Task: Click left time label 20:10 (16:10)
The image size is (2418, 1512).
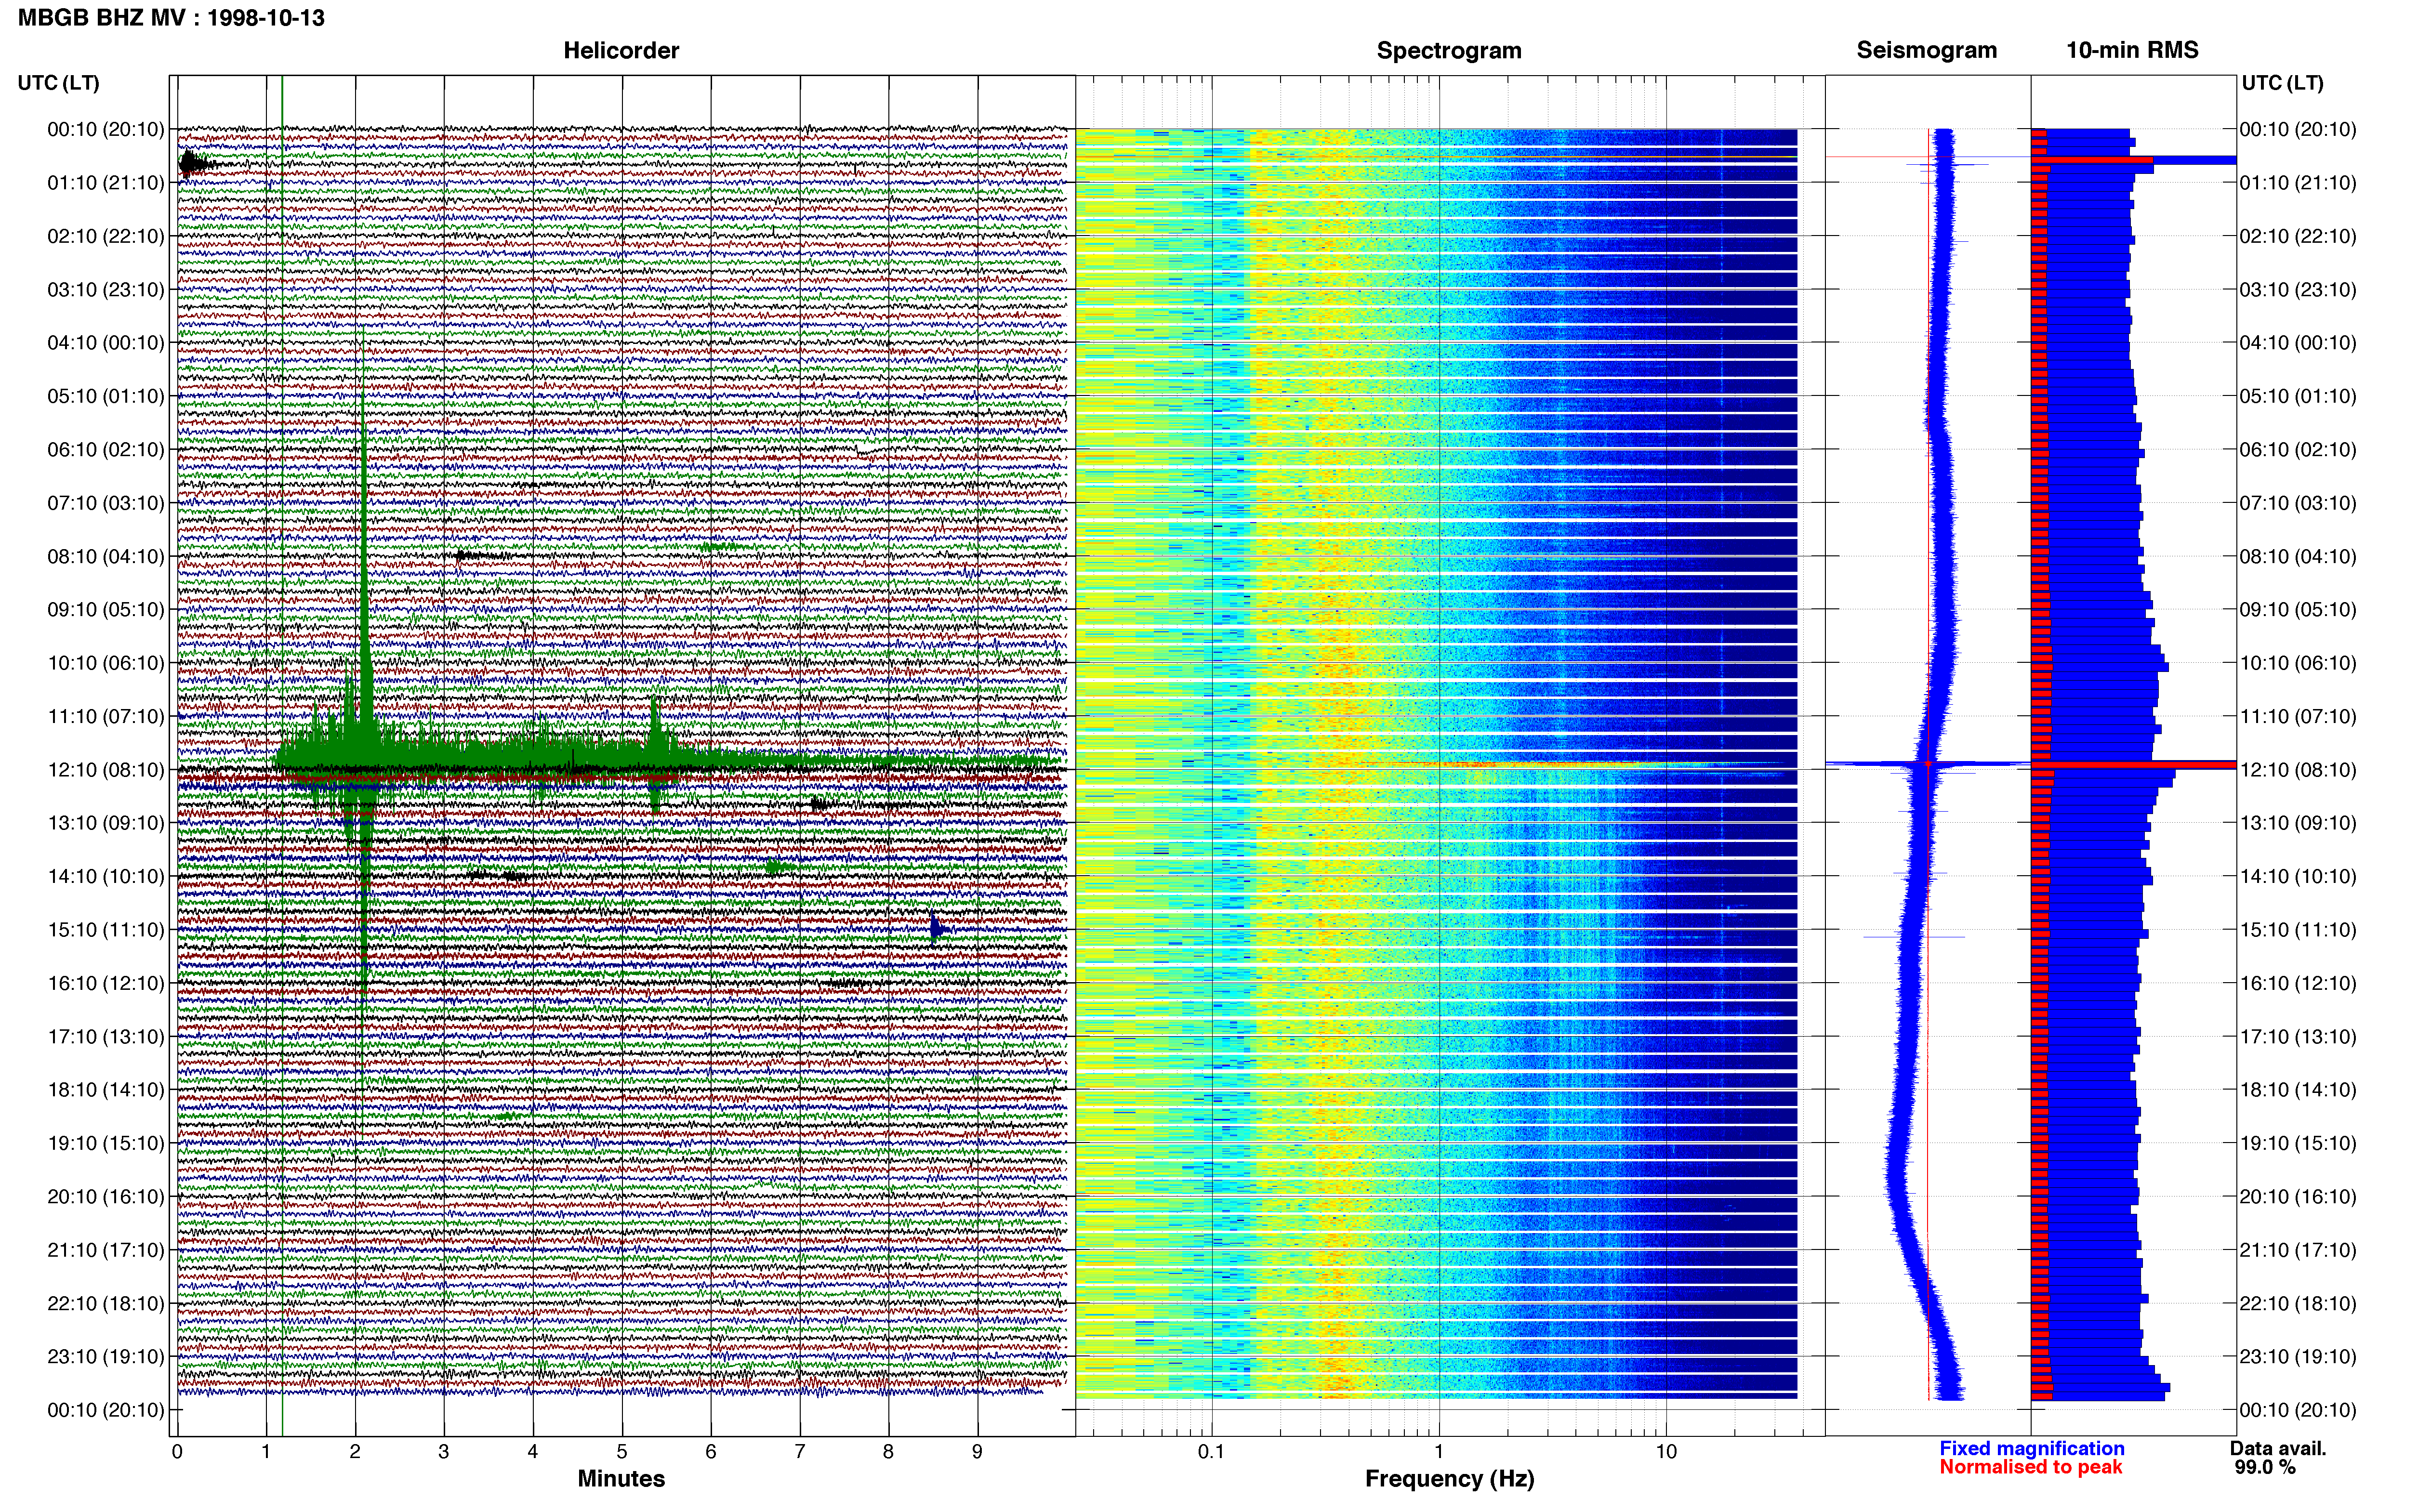Action: click(x=105, y=1196)
